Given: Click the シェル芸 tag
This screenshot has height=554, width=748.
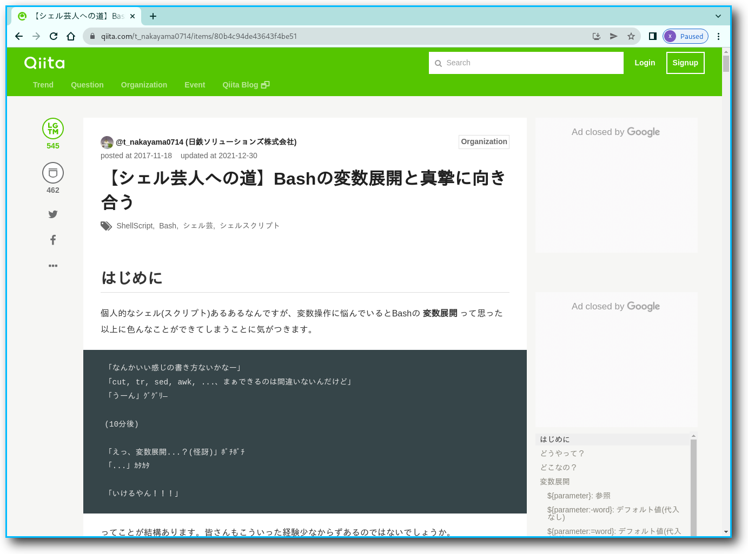Looking at the screenshot, I should pos(198,226).
